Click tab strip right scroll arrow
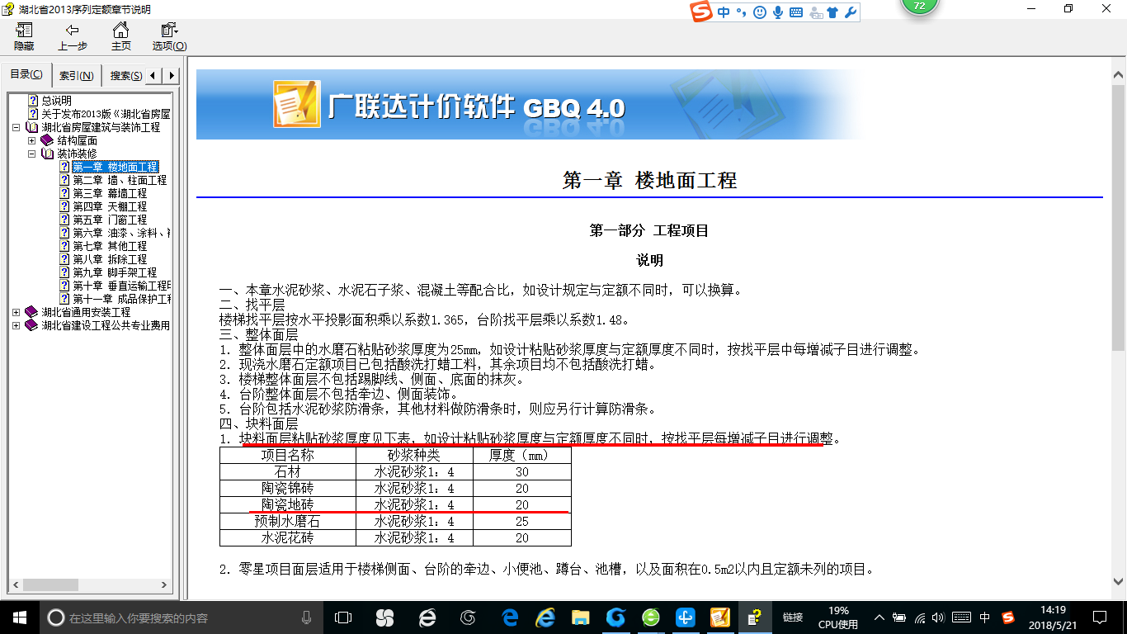 point(172,75)
